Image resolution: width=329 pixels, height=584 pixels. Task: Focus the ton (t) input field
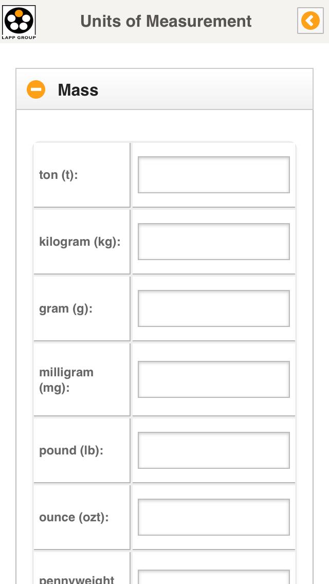coord(213,175)
